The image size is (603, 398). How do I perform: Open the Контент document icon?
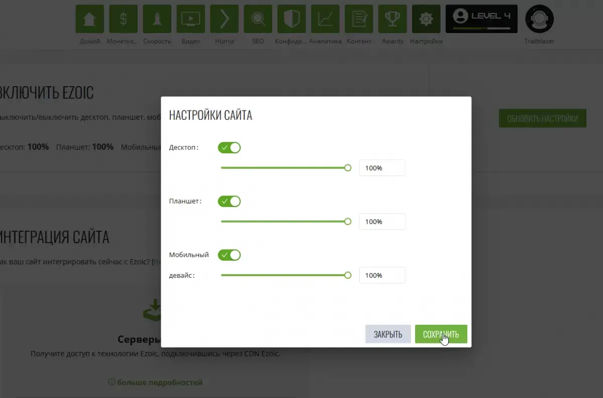[x=359, y=19]
